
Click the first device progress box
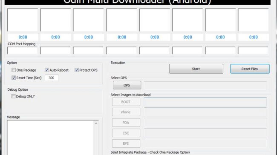pyautogui.click(x=23, y=20)
